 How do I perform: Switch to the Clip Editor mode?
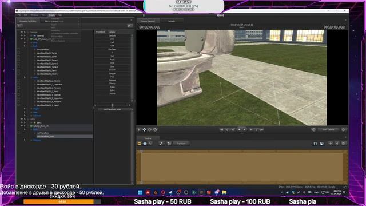point(140,144)
